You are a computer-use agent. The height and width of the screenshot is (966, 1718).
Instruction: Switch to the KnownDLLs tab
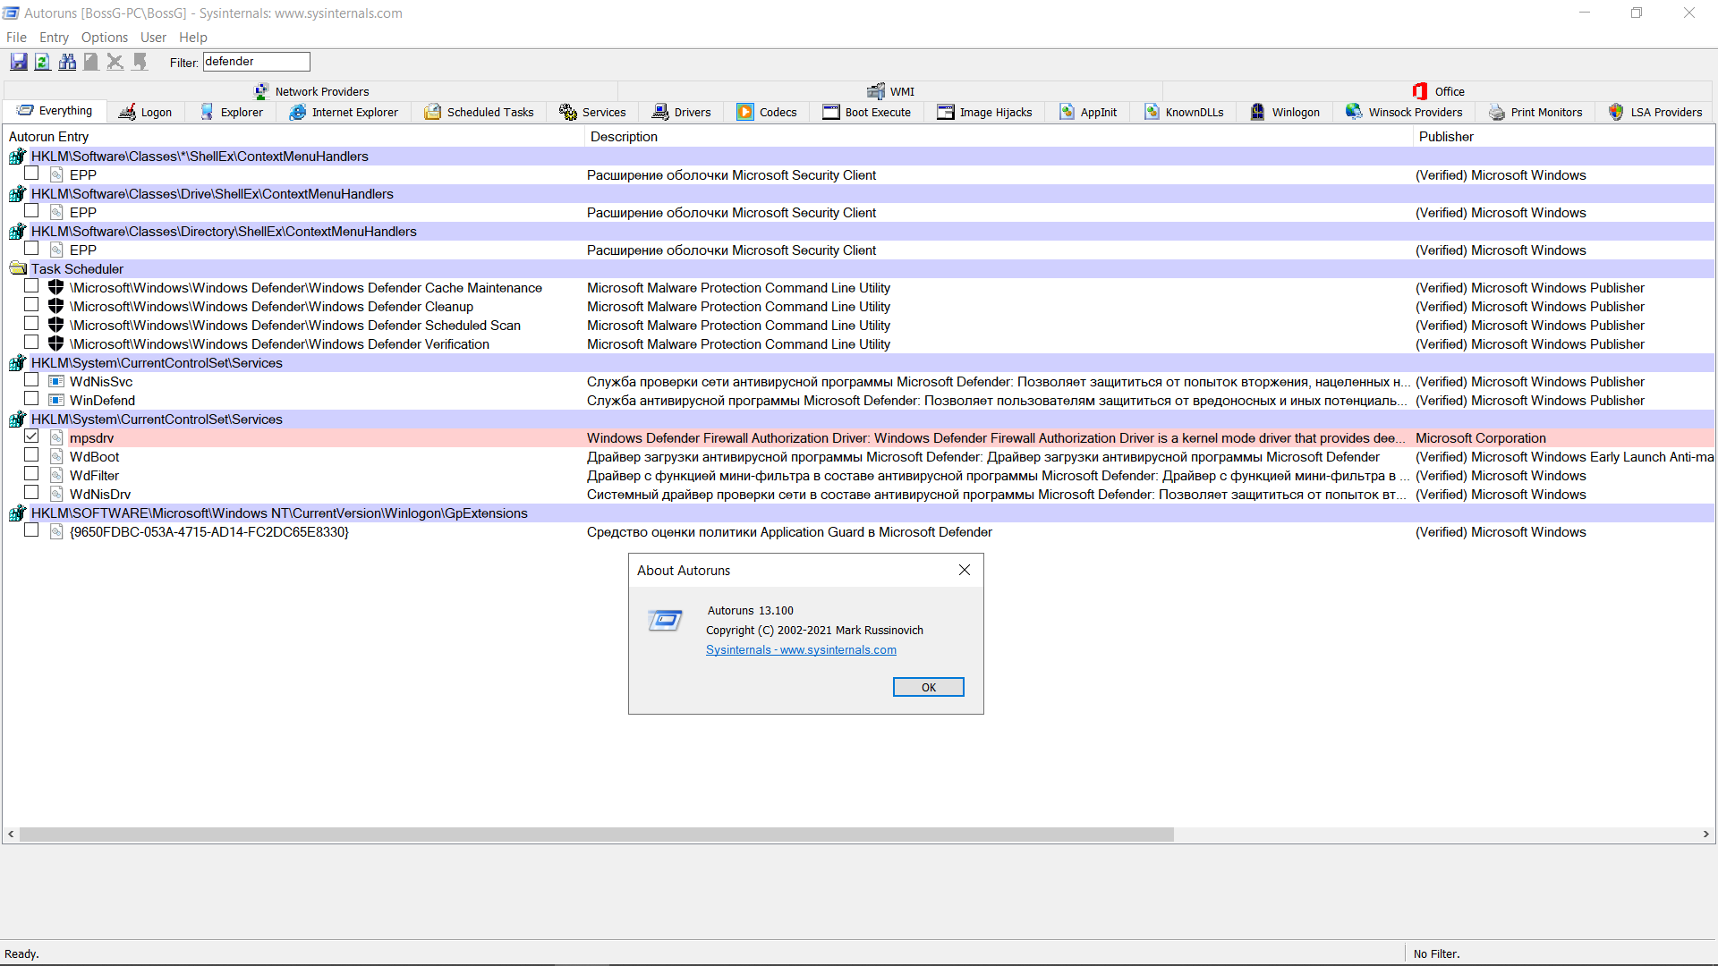click(x=1184, y=112)
